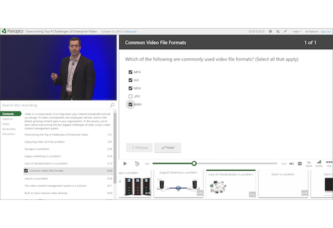Image resolution: width=333 pixels, height=228 pixels.
Task: Jump to Storage is a problem entry
Action: [68, 149]
